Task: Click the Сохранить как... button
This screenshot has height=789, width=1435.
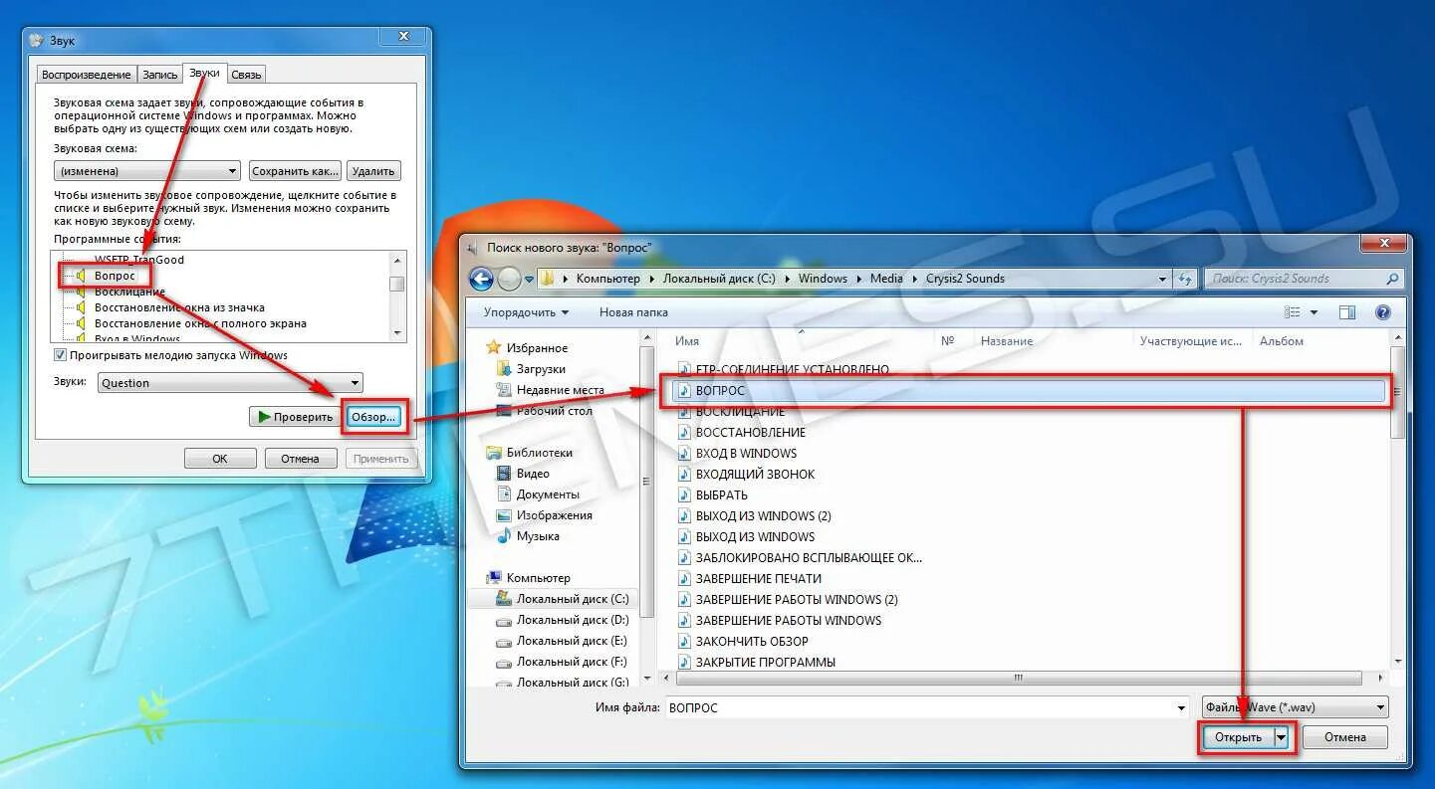Action: (x=296, y=171)
